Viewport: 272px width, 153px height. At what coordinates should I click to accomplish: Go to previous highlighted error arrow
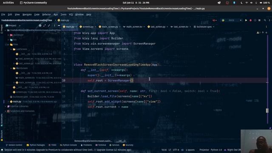pyautogui.click(x=263, y=33)
